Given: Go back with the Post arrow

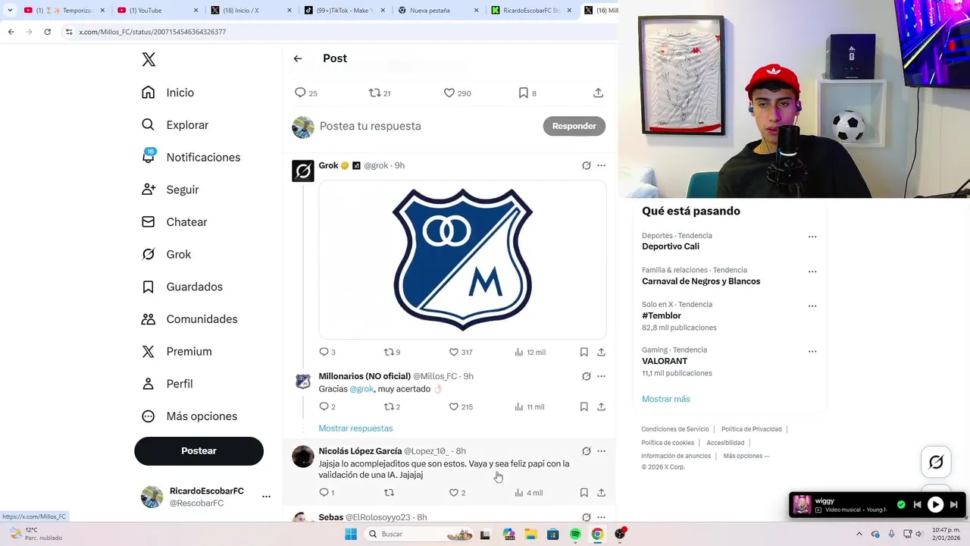Looking at the screenshot, I should (x=298, y=58).
